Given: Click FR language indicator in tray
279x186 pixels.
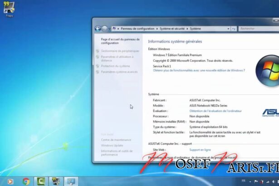Looking at the screenshot, I should 244,181.
